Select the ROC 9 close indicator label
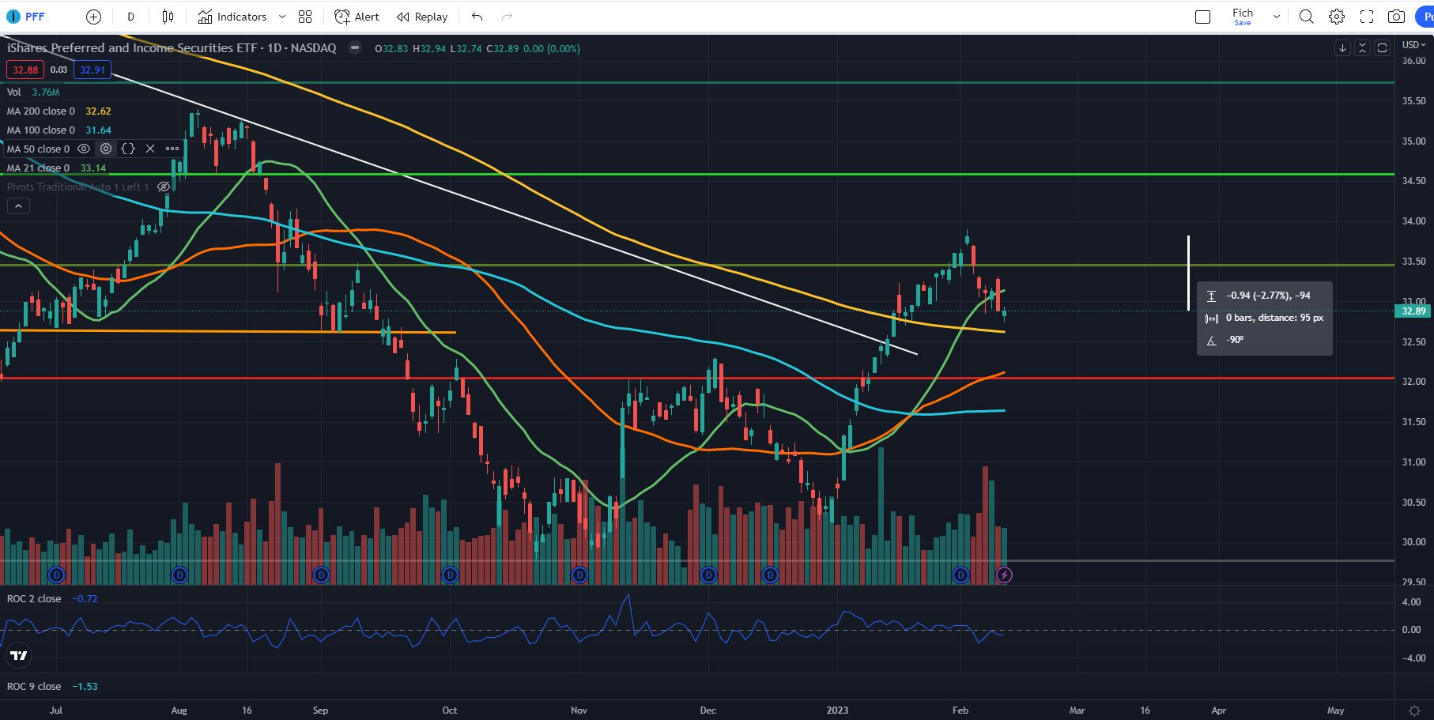 click(x=34, y=686)
